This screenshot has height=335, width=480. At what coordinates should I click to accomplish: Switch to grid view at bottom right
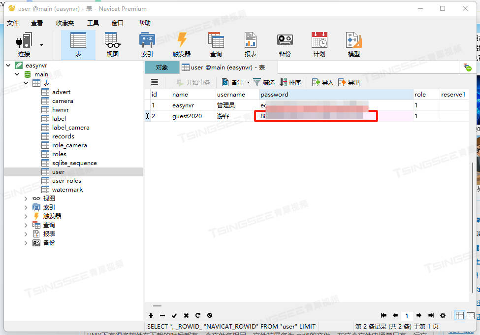459,315
